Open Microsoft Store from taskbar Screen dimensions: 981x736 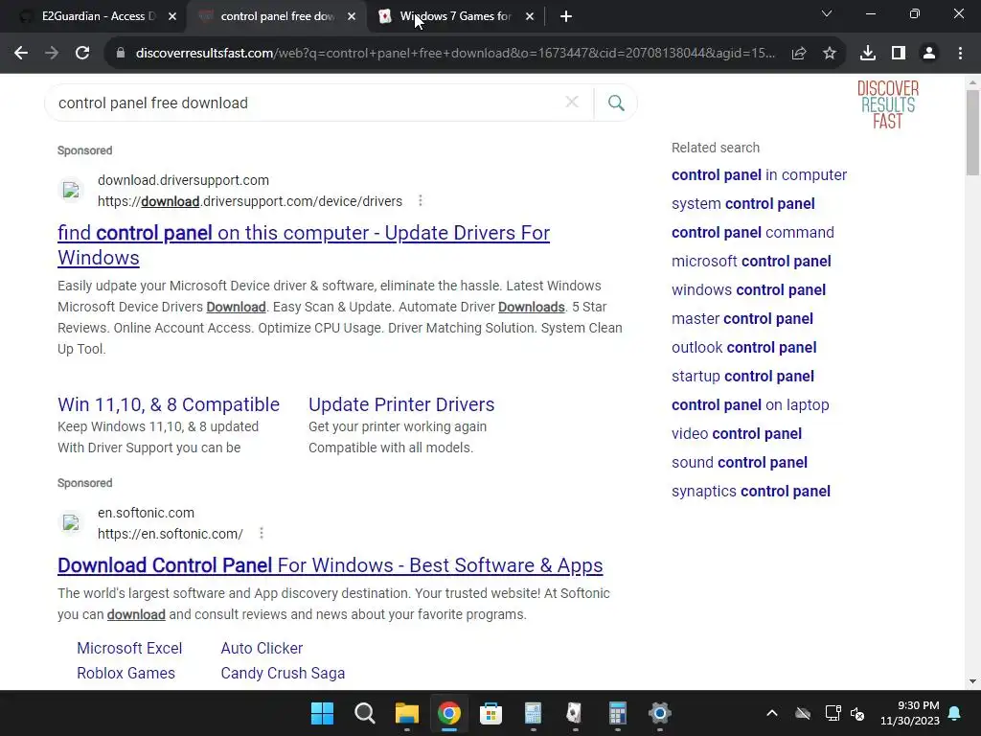pyautogui.click(x=491, y=713)
